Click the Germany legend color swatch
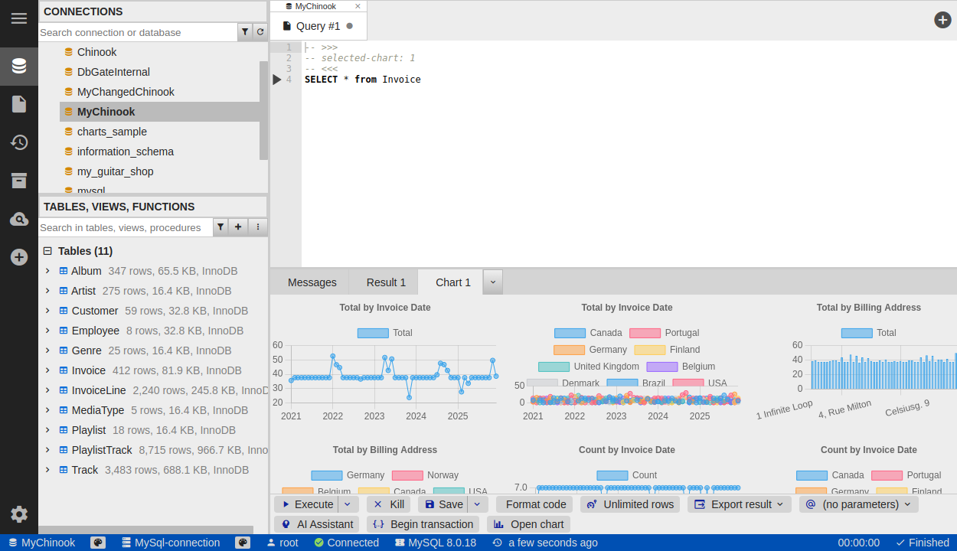This screenshot has height=551, width=957. click(x=569, y=350)
